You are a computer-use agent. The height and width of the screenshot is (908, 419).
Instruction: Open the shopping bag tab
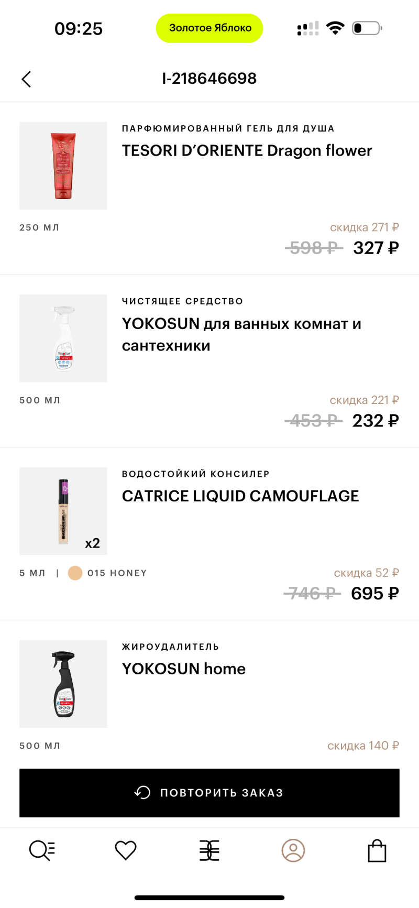click(377, 850)
